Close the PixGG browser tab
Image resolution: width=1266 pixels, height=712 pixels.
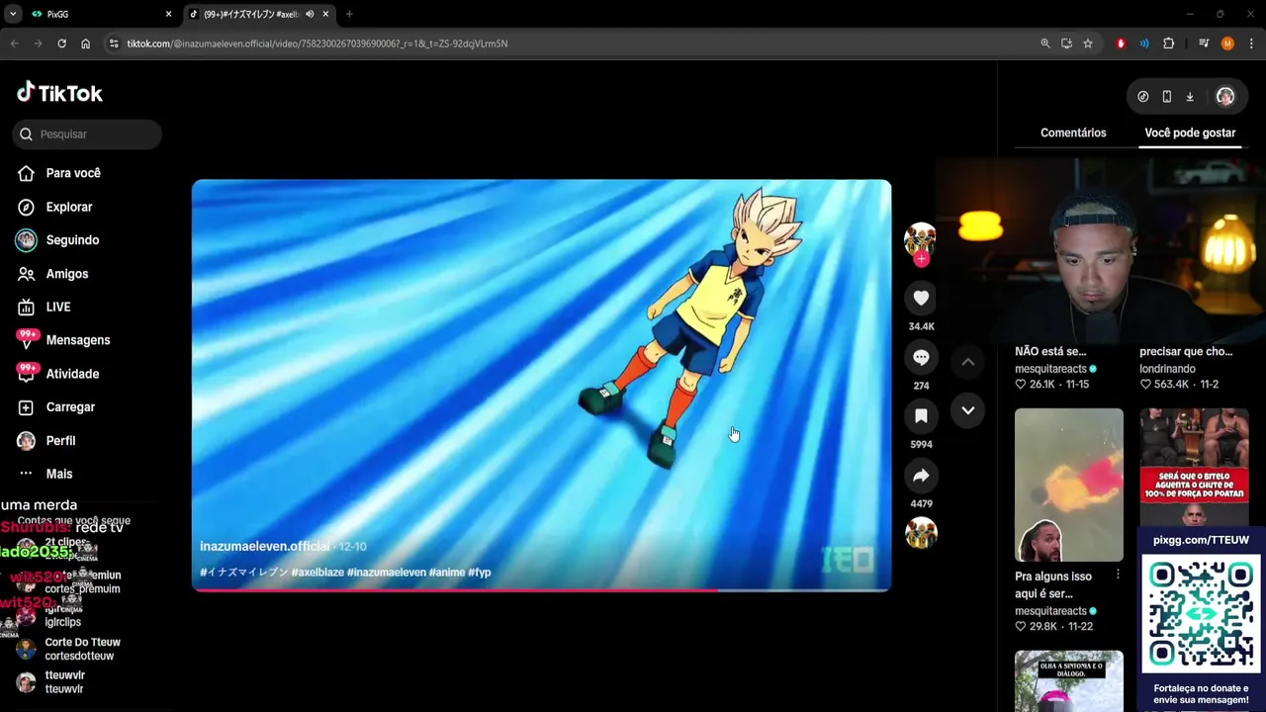point(168,14)
